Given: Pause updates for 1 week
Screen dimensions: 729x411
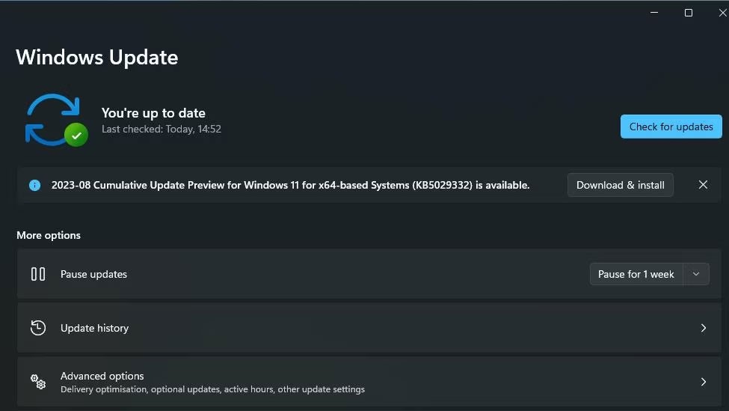Looking at the screenshot, I should click(636, 274).
